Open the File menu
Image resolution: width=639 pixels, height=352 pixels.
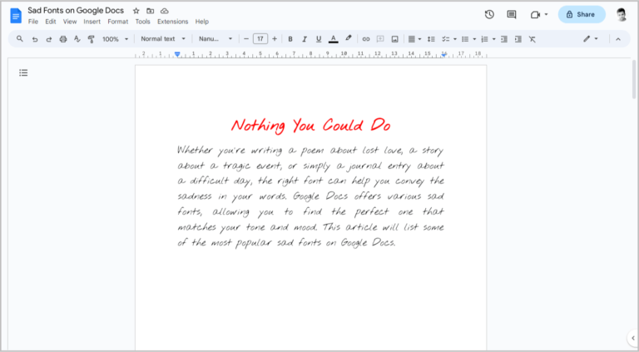(x=33, y=22)
